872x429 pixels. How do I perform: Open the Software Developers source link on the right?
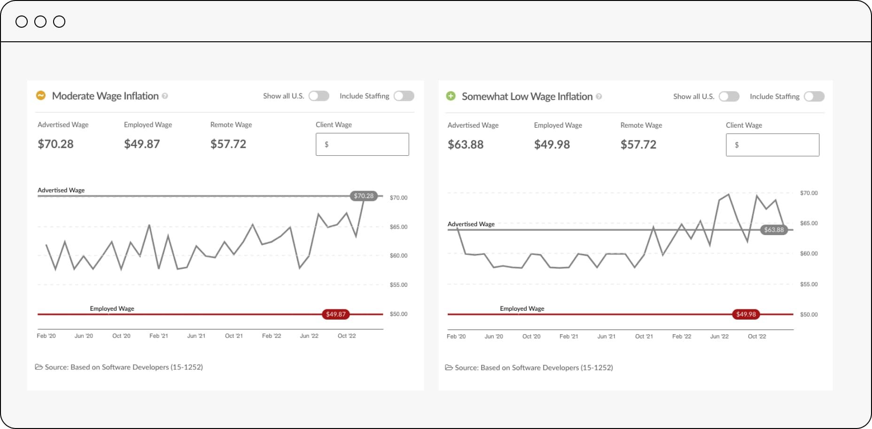point(534,368)
